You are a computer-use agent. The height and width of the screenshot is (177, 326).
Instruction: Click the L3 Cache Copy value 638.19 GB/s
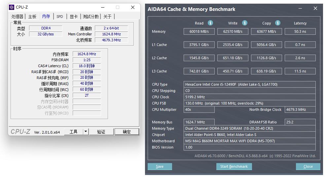click(267, 71)
